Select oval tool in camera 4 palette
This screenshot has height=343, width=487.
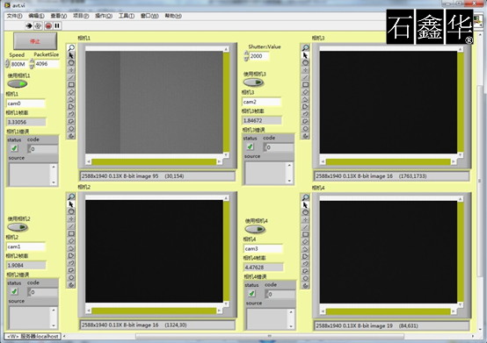click(x=305, y=212)
